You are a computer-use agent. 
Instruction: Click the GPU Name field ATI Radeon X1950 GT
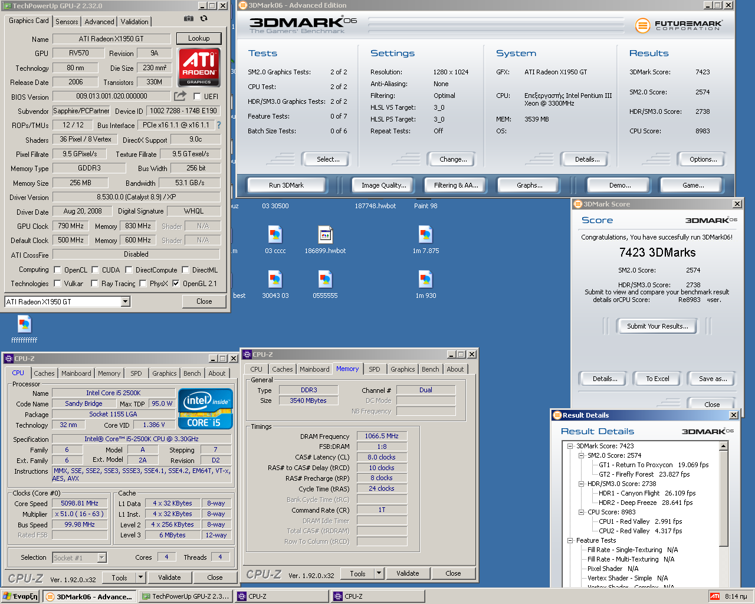pos(111,39)
